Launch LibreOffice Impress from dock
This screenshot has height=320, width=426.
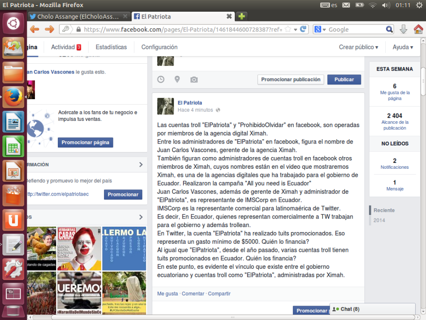tap(13, 171)
